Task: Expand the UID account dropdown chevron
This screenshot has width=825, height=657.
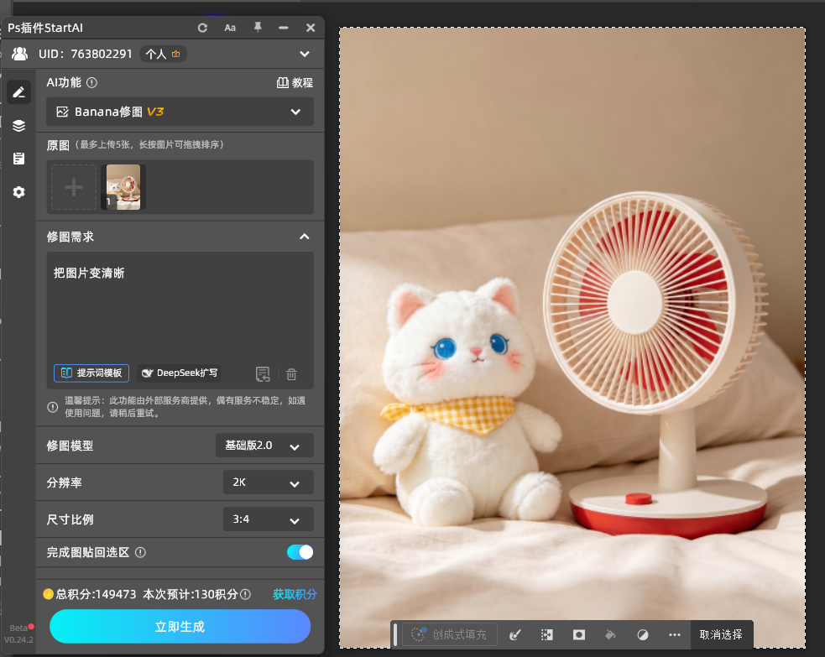Action: (305, 55)
